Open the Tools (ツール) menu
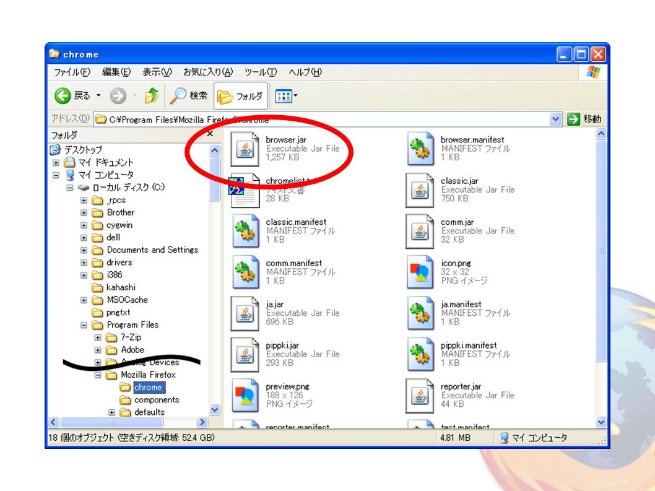 (x=261, y=72)
